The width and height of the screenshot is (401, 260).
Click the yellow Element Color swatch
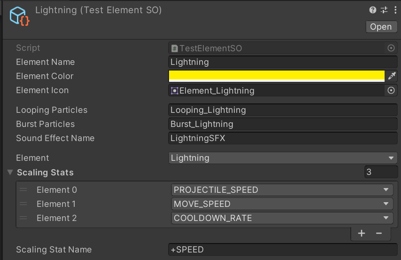click(277, 76)
